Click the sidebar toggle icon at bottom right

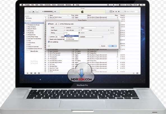tap(137, 73)
